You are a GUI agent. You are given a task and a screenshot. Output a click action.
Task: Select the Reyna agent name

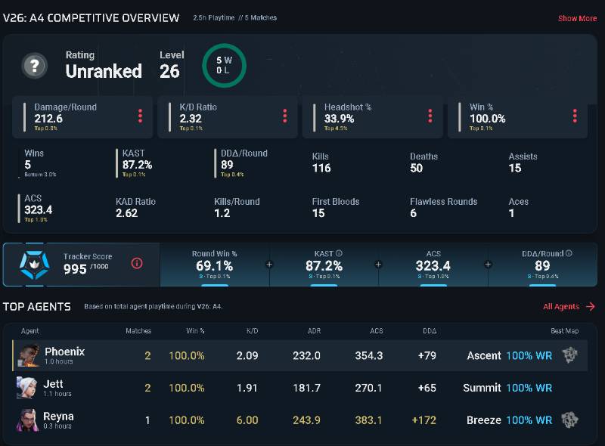point(58,417)
